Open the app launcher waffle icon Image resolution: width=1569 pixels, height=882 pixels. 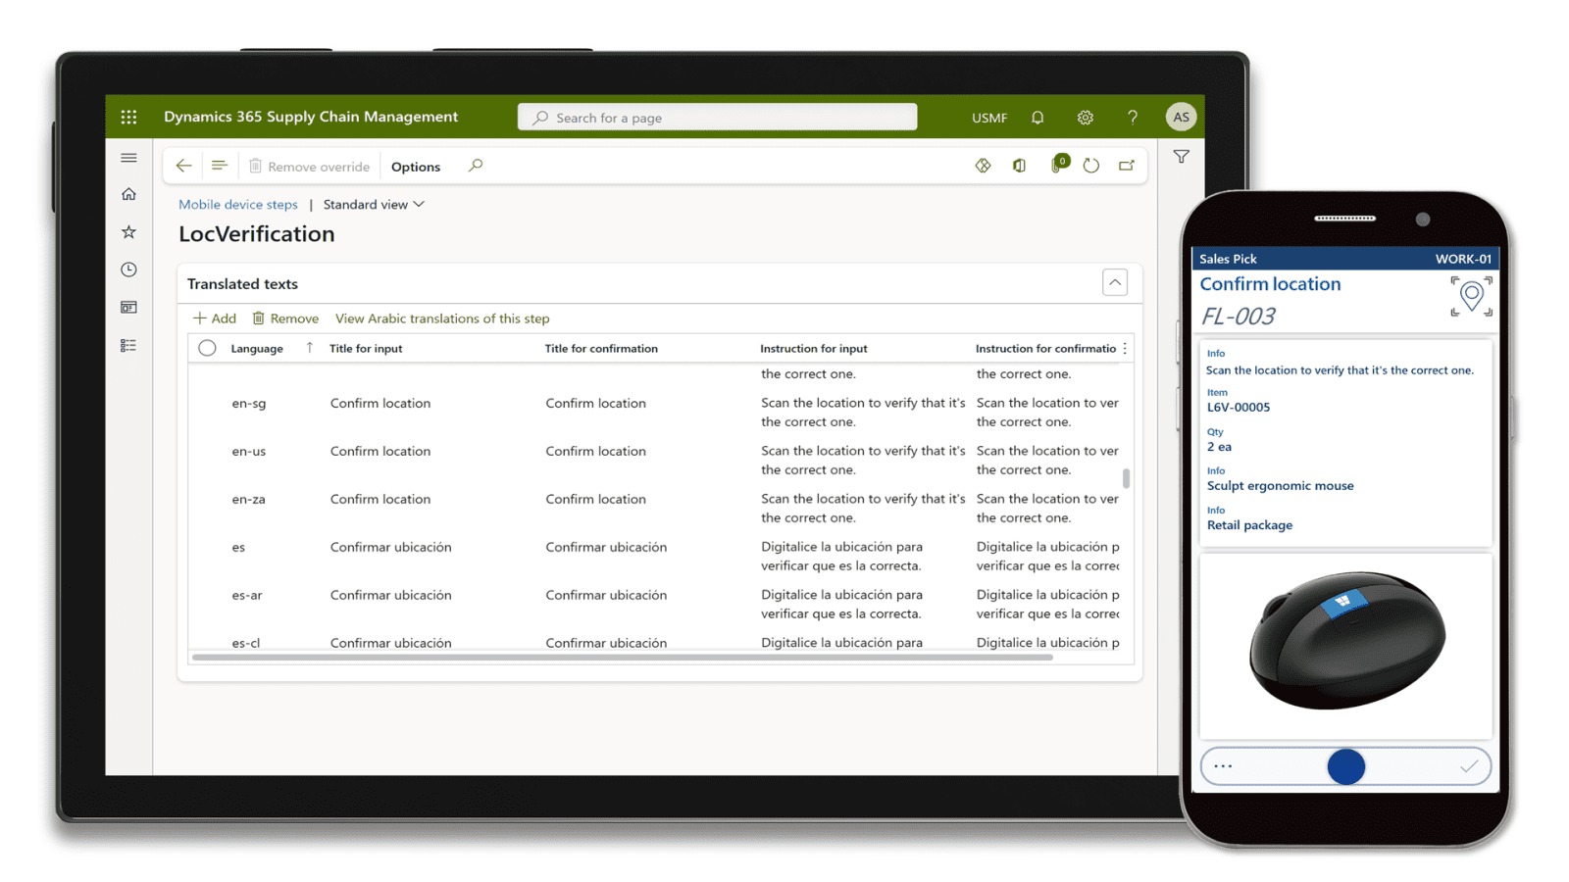point(128,117)
